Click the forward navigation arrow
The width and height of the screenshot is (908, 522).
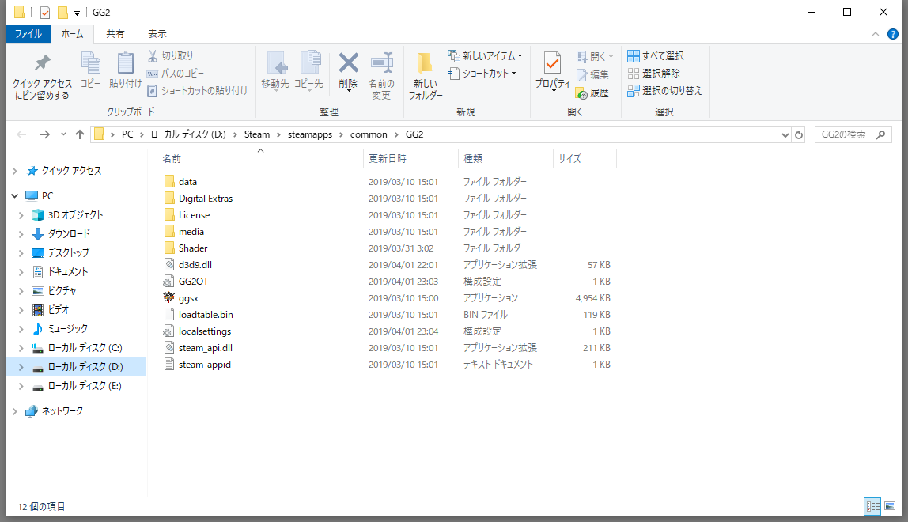[x=44, y=134]
